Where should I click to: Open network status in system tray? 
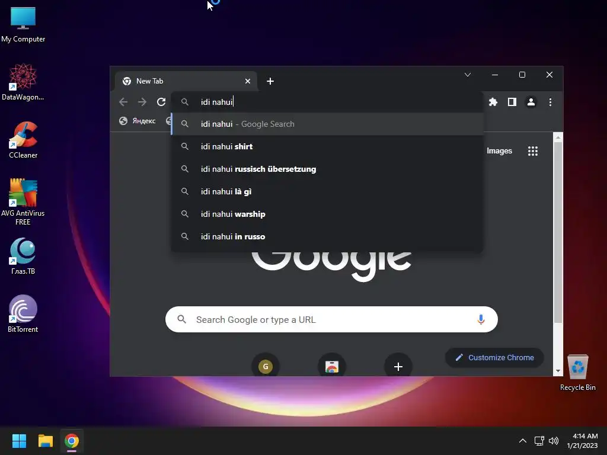click(539, 441)
